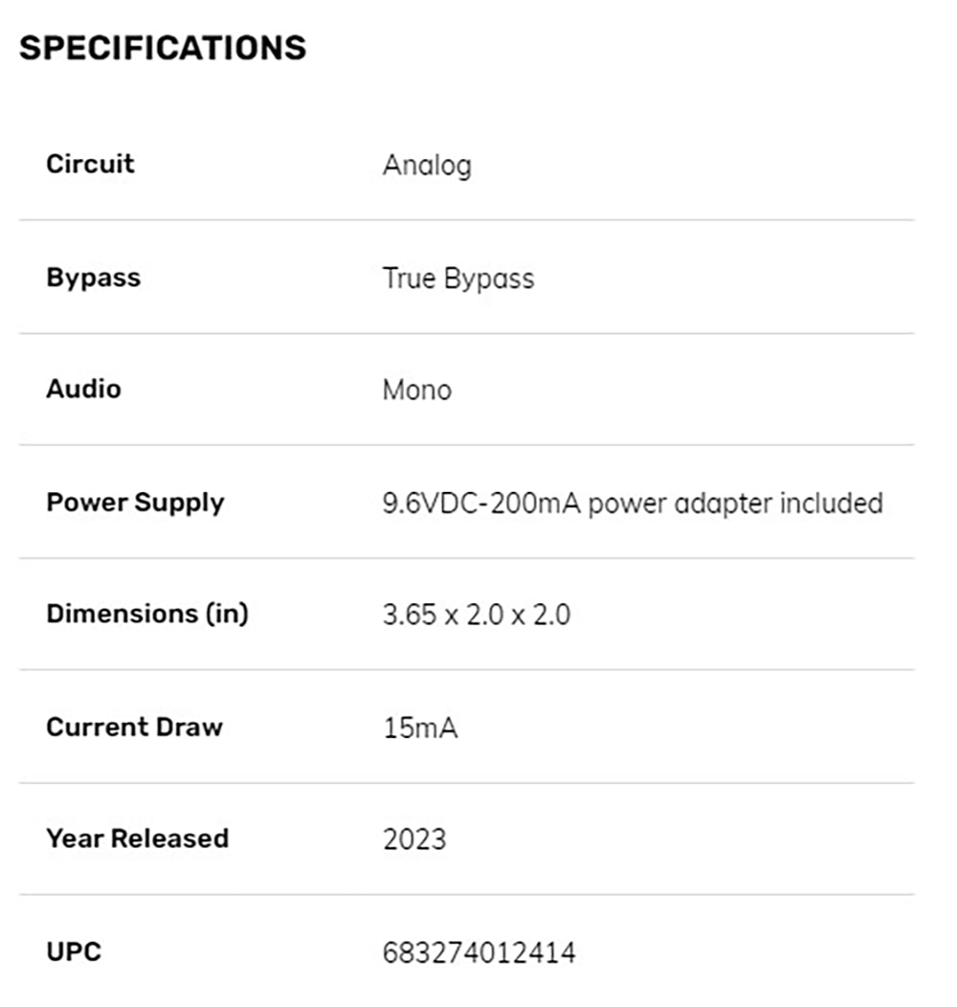Click the True Bypass value
Screen dimensions: 957x1007
coord(458,280)
